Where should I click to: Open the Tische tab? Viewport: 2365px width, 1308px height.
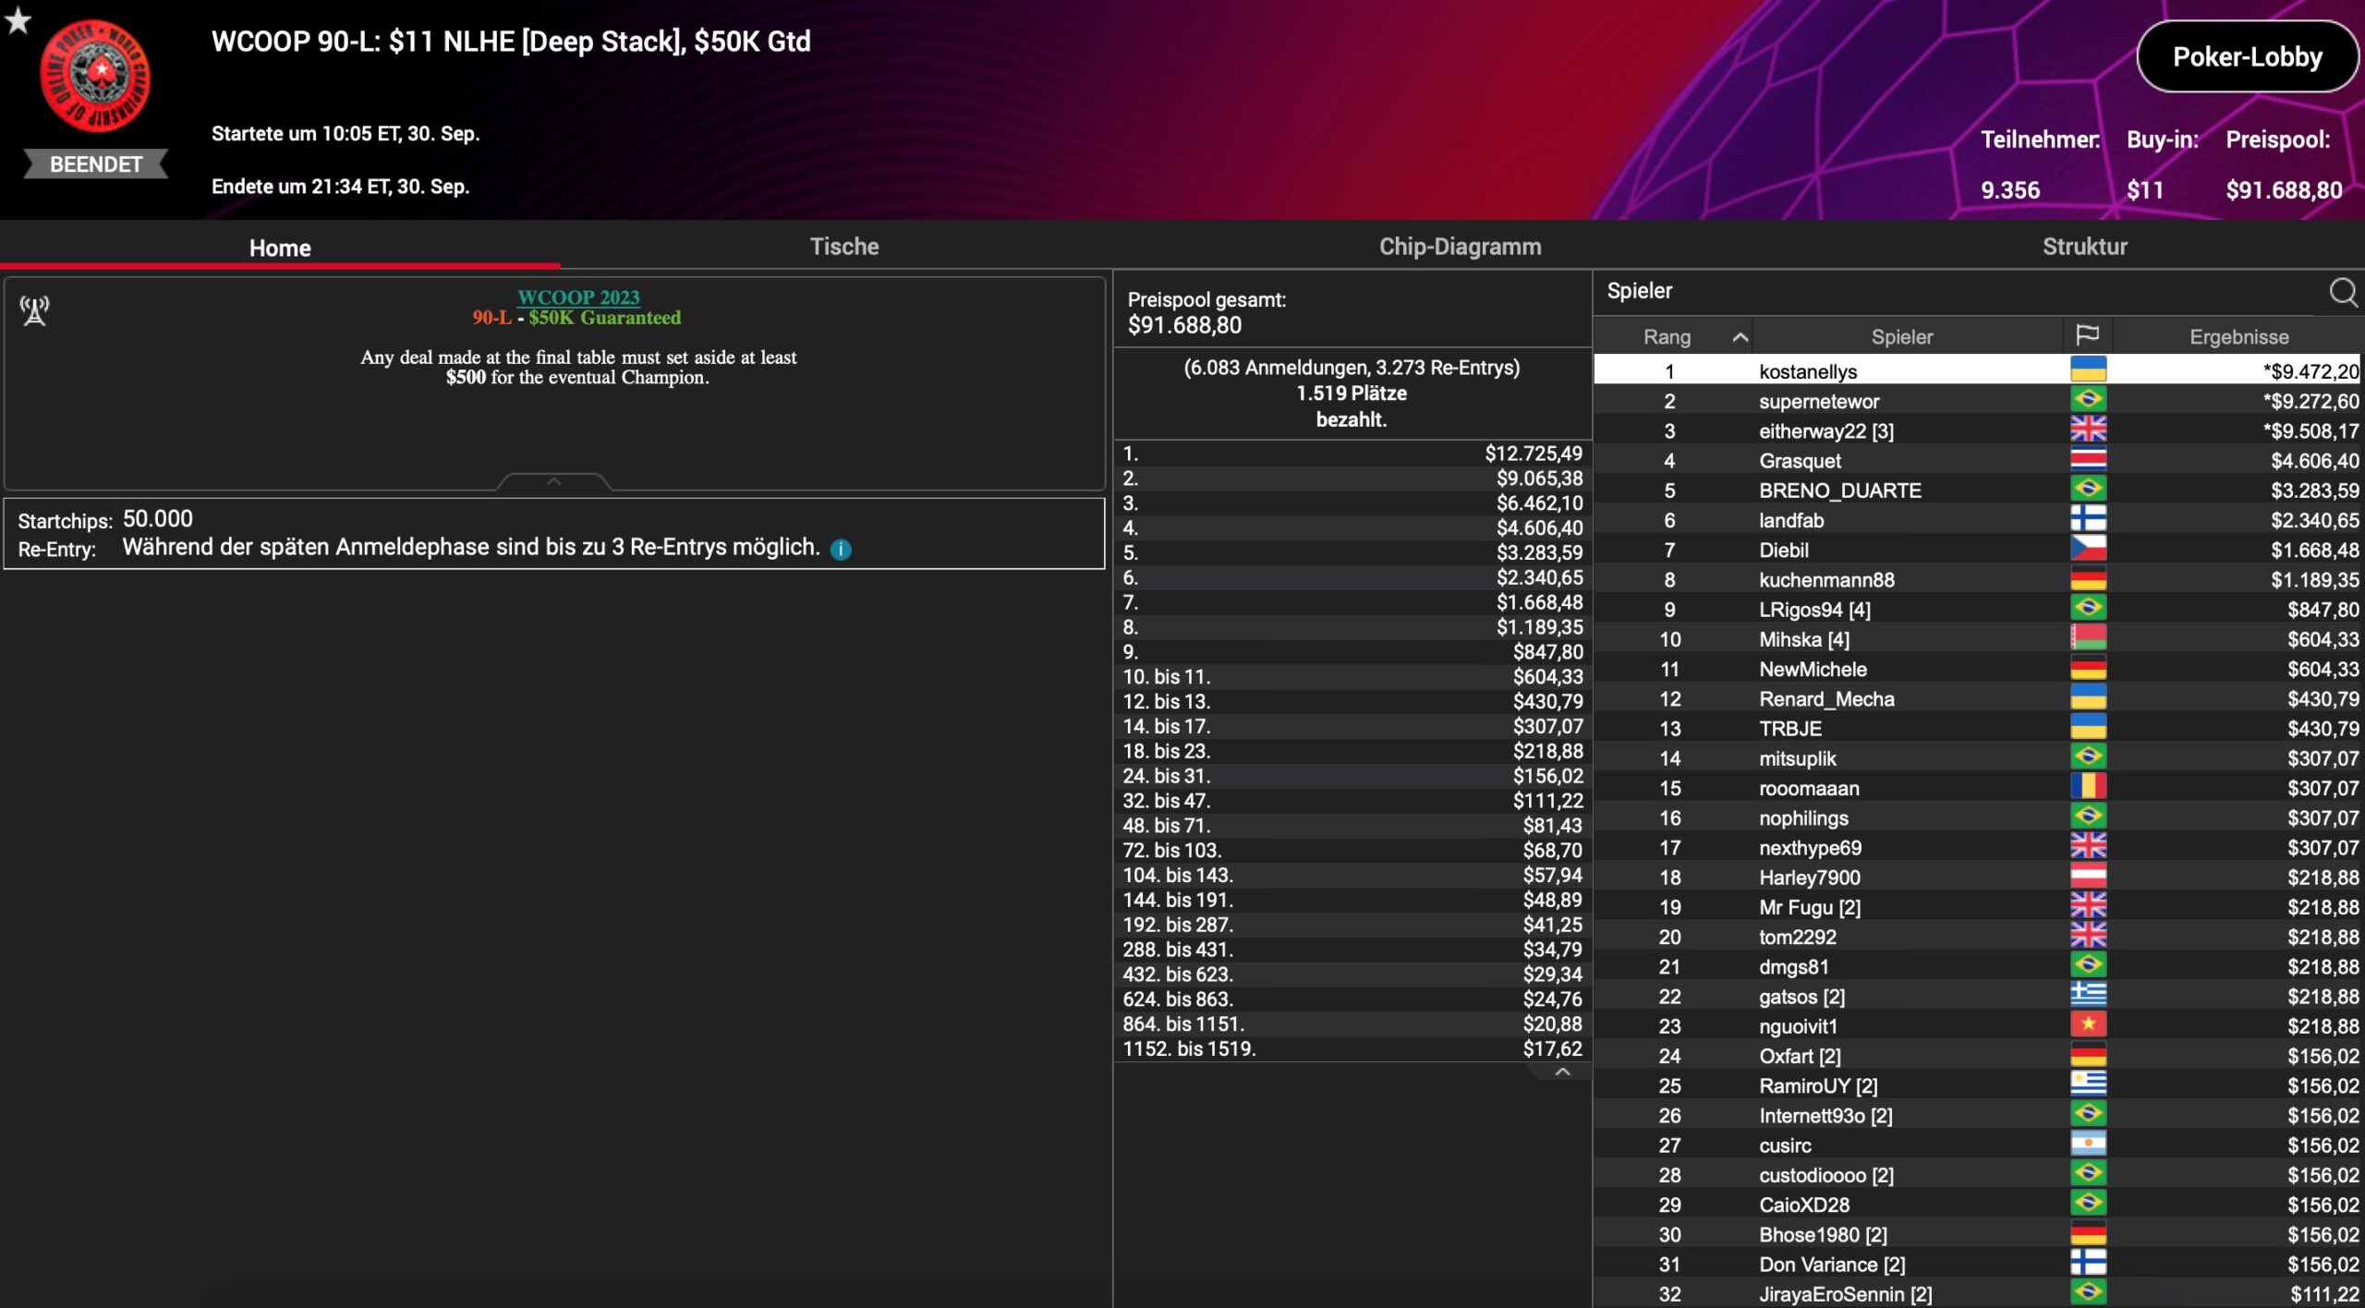[x=844, y=247]
